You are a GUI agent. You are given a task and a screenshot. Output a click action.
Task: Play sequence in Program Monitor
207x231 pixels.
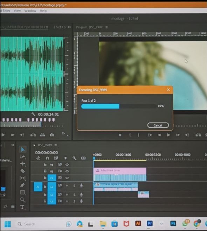tap(168, 135)
